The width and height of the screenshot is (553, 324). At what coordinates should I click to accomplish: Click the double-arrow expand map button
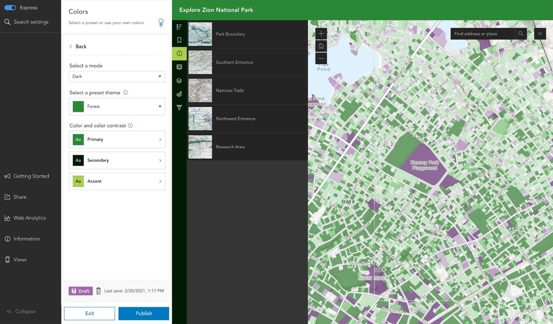pyautogui.click(x=540, y=34)
